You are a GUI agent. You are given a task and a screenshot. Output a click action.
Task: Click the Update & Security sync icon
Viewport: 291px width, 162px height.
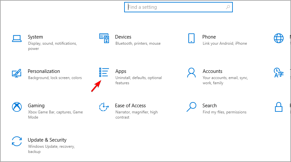tap(17, 141)
